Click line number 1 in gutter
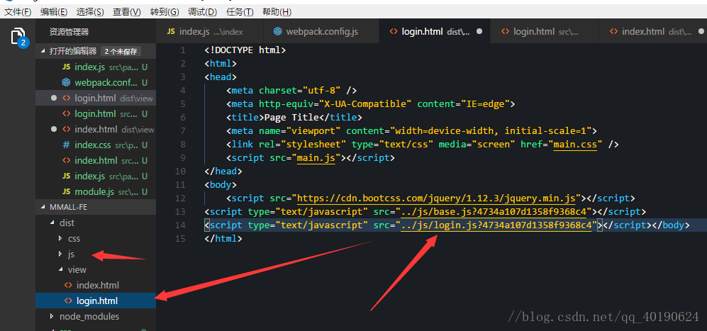Image resolution: width=707 pixels, height=331 pixels. 183,50
